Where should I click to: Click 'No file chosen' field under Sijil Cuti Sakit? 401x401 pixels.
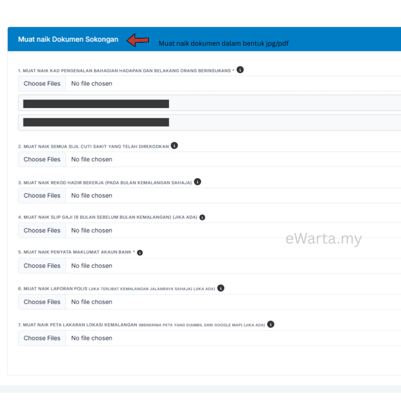click(233, 159)
